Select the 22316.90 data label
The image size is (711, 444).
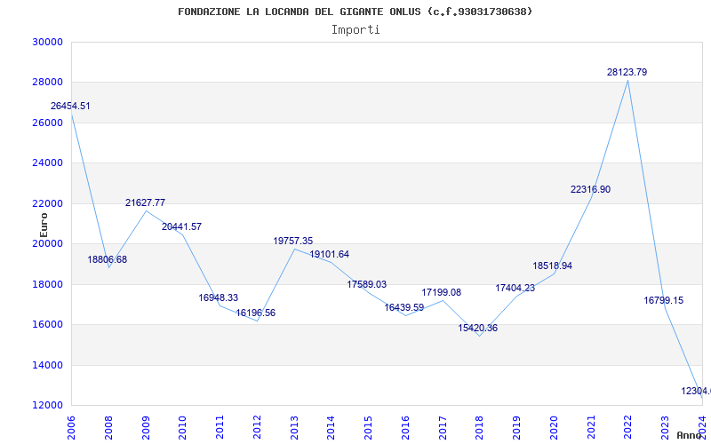click(x=590, y=189)
